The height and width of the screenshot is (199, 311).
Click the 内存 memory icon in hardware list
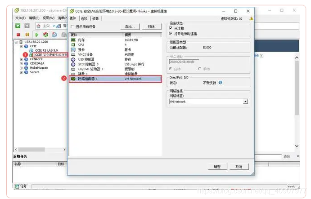[73, 40]
